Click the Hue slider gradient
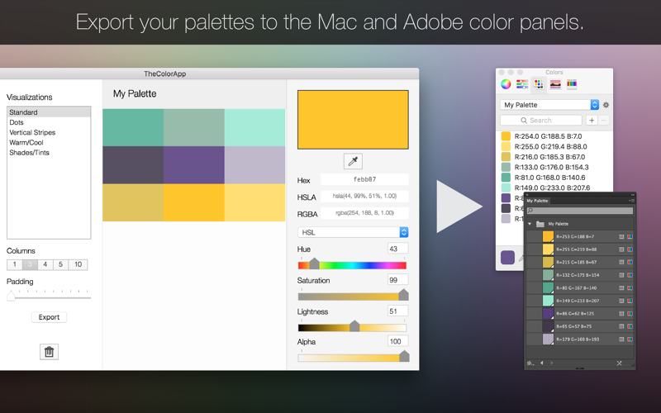Viewport: 661px width, 413px height. (x=352, y=265)
